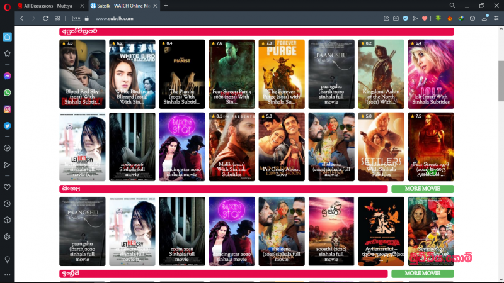Image resolution: width=504 pixels, height=283 pixels.
Task: Open Kingdom: Ashin of the North poster
Action: [x=381, y=74]
